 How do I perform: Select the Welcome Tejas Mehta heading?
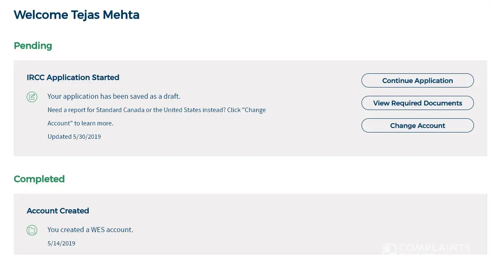(x=77, y=15)
